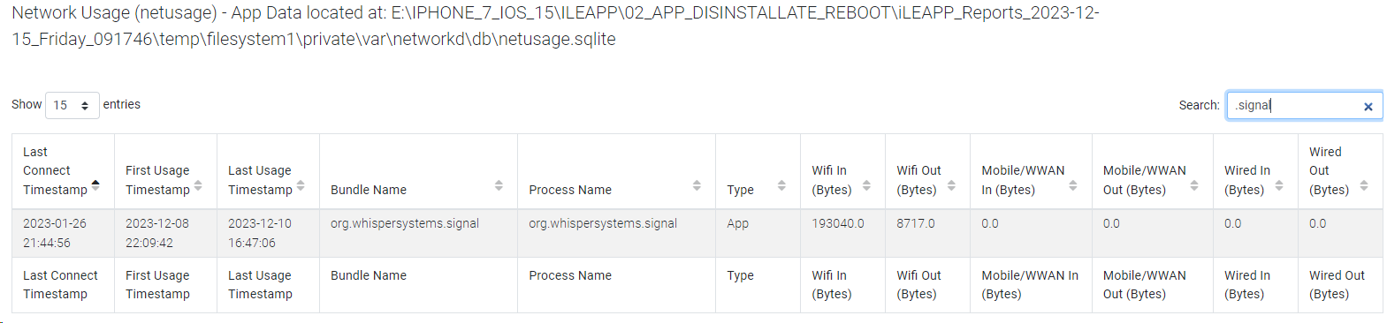
Task: Sort by Wifi Out (Bytes) arrow icon
Action: 951,185
